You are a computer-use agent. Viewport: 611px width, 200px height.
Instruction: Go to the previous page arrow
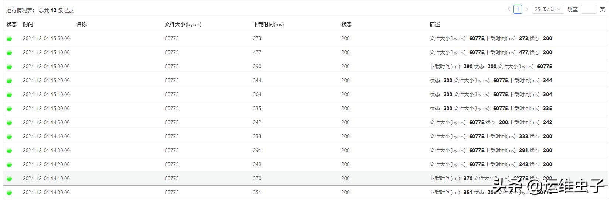(x=509, y=9)
